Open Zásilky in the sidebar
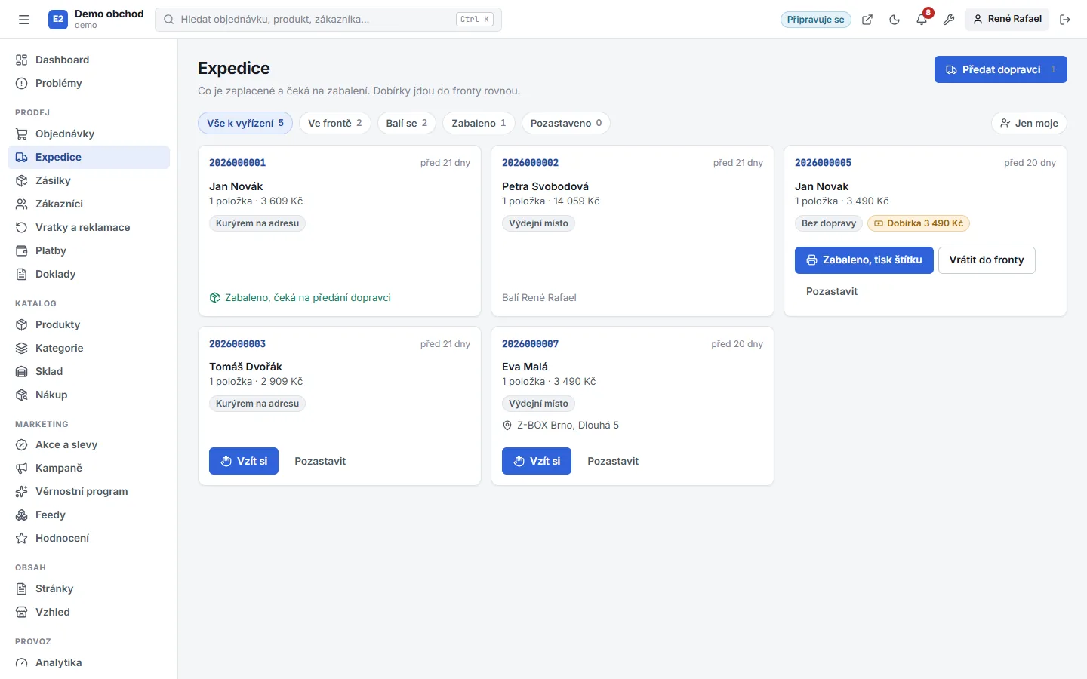Image resolution: width=1087 pixels, height=679 pixels. pyautogui.click(x=88, y=180)
